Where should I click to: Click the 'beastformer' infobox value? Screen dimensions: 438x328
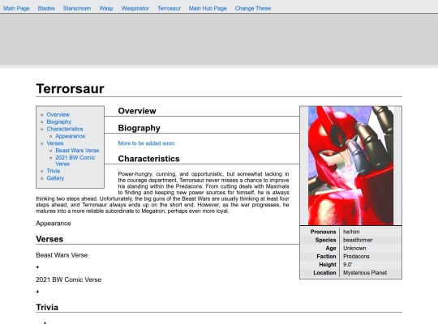(358, 241)
